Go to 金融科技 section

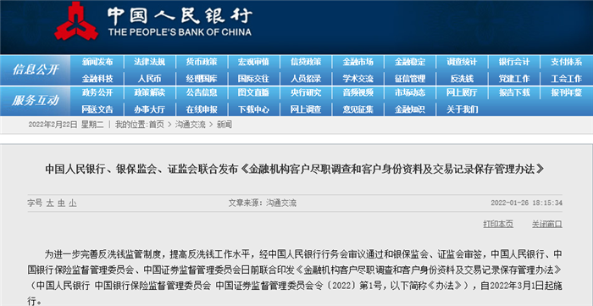click(x=97, y=79)
